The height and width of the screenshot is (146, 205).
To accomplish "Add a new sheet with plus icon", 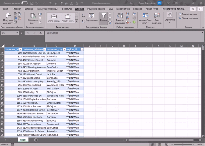I will 36,140.
